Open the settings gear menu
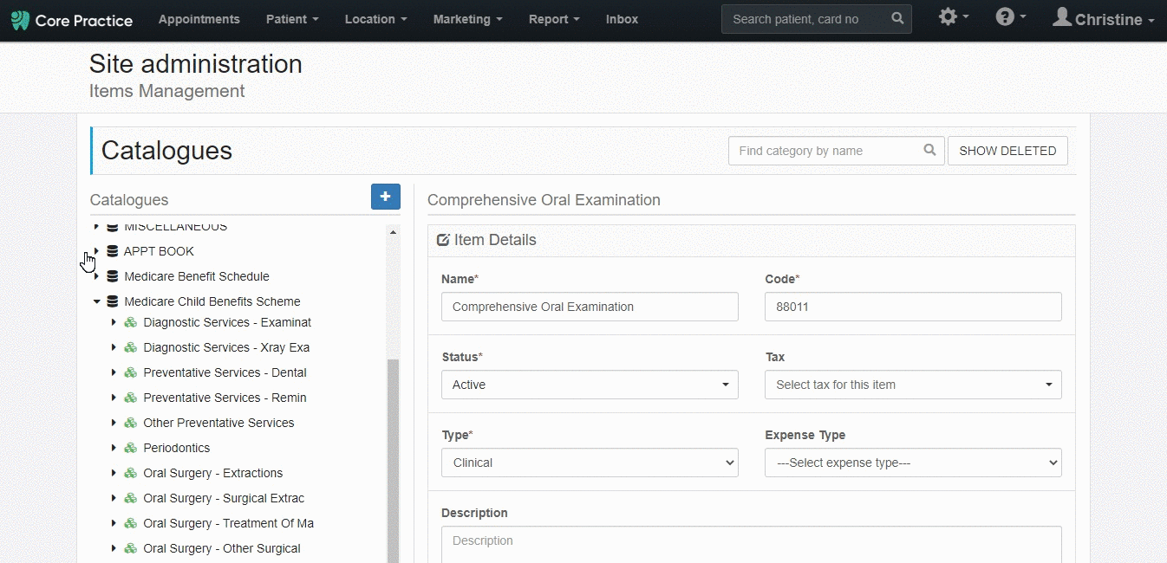 tap(949, 19)
